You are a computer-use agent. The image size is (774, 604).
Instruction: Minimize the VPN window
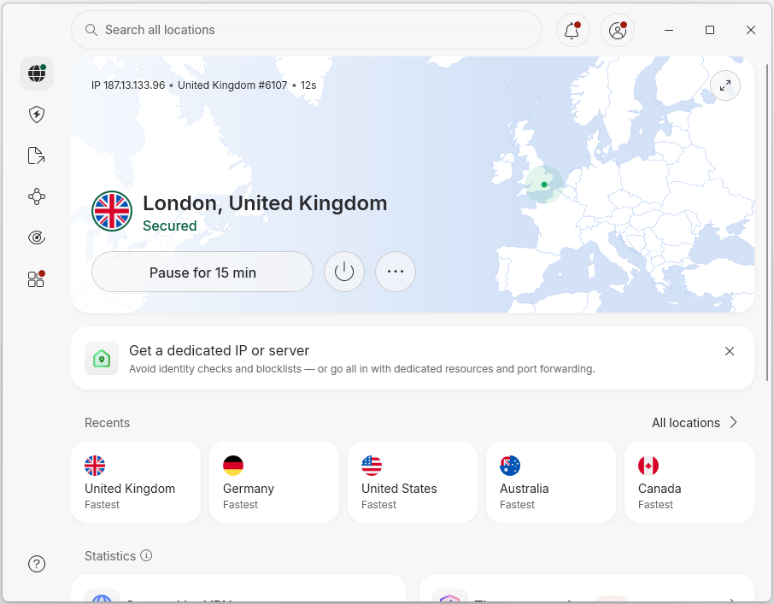(x=669, y=30)
